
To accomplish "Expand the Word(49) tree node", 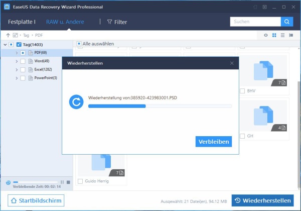I will click(17, 61).
